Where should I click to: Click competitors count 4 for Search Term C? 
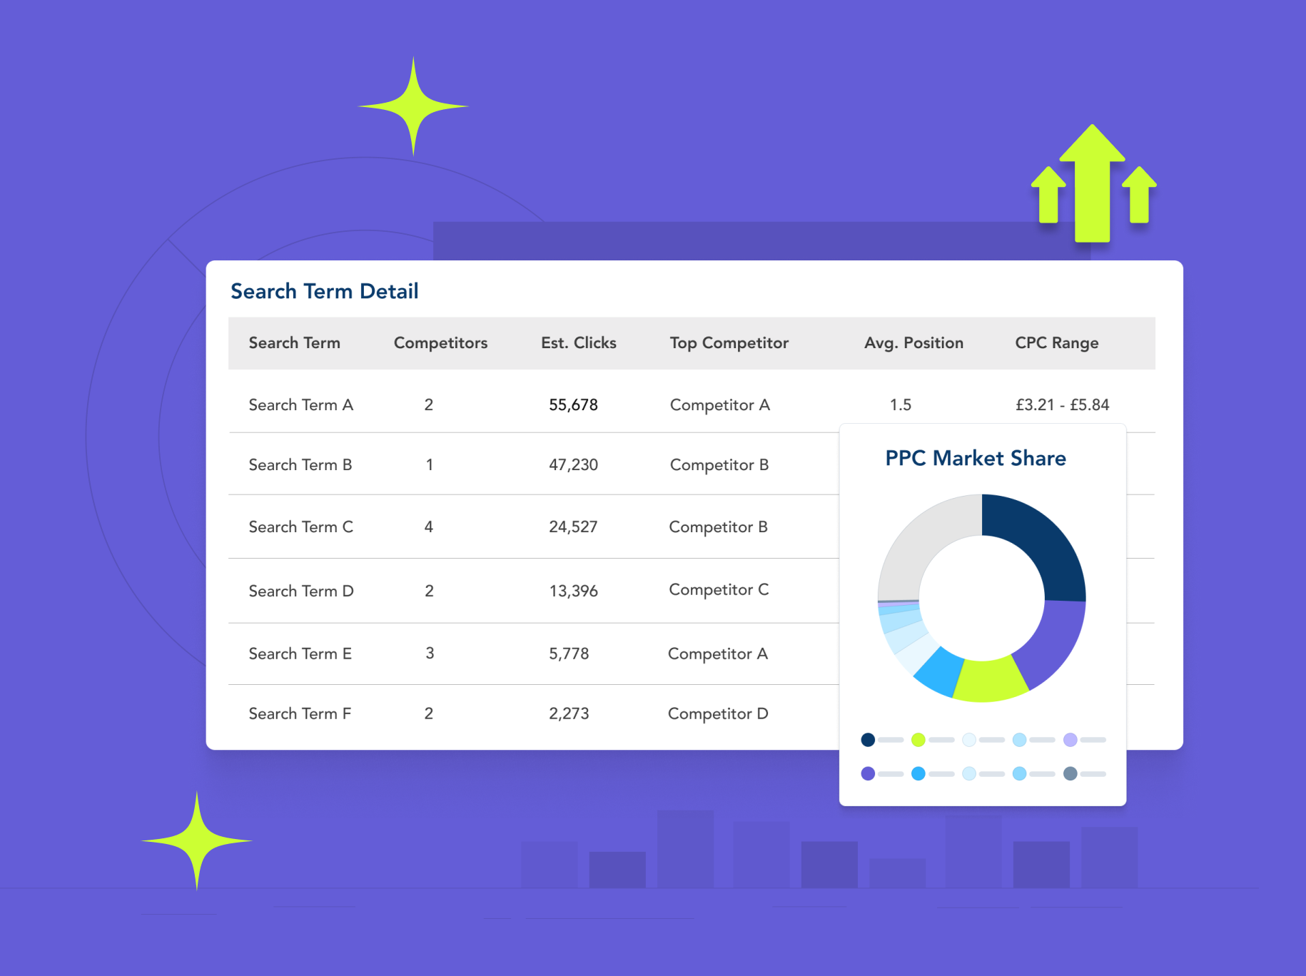coord(428,527)
